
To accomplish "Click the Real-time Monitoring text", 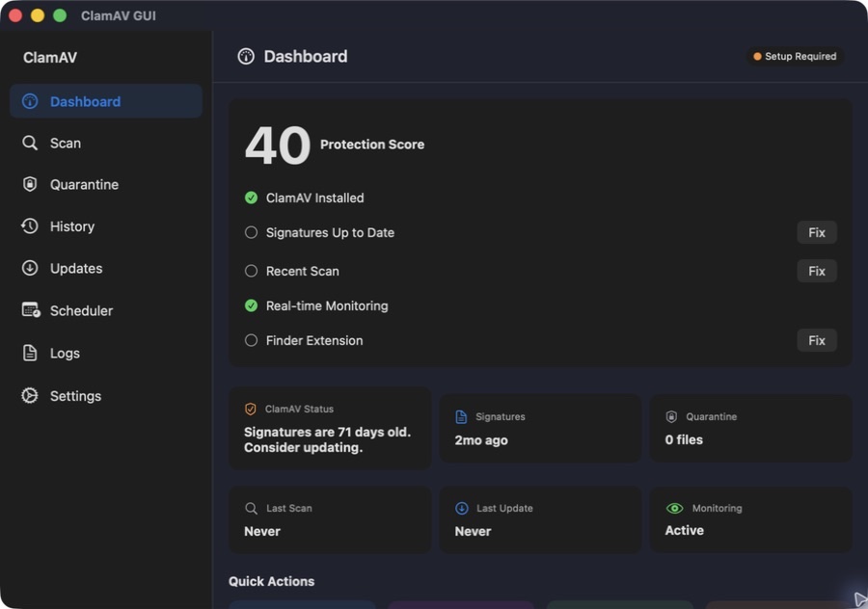I will (327, 305).
